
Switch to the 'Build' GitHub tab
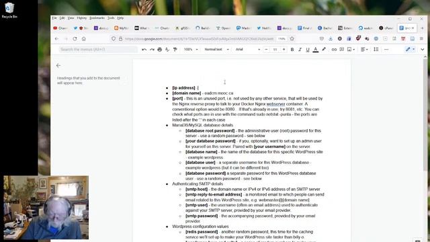click(x=203, y=28)
